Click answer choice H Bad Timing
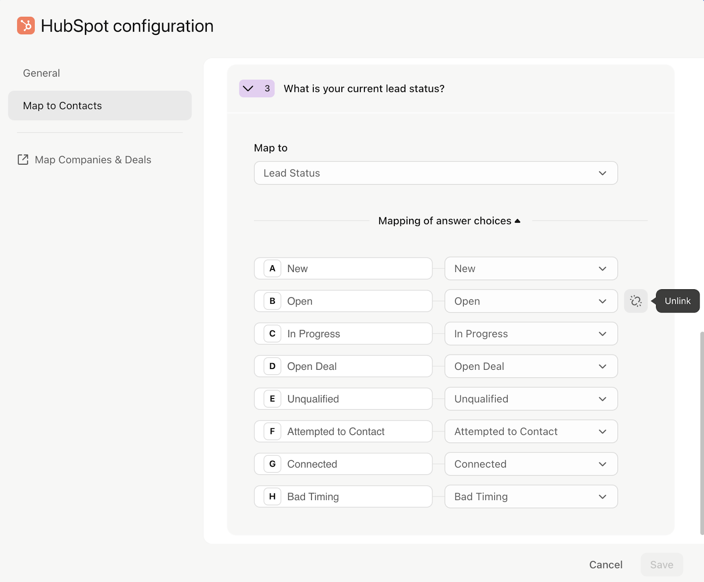This screenshot has width=704, height=582. pyautogui.click(x=343, y=497)
